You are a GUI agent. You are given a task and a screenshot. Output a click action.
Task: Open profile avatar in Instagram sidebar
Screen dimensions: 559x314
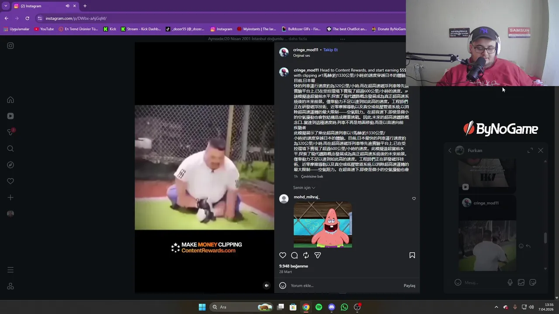coord(10,214)
